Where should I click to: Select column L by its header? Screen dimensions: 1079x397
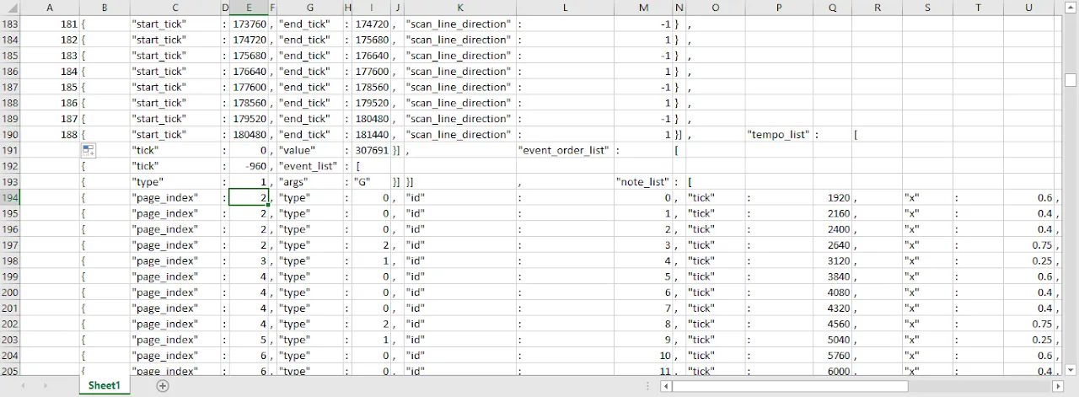[x=565, y=8]
